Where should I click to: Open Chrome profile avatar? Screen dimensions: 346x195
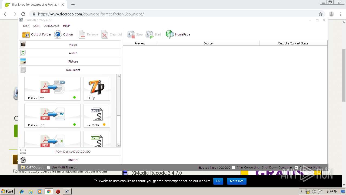tap(331, 14)
